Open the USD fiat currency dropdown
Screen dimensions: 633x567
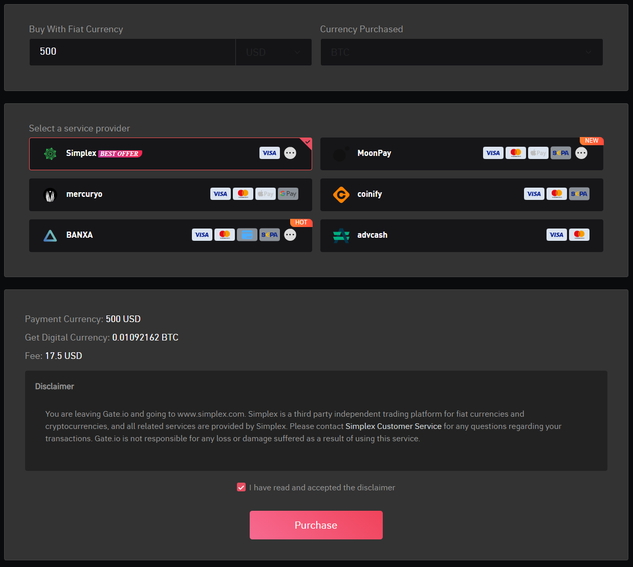point(273,52)
